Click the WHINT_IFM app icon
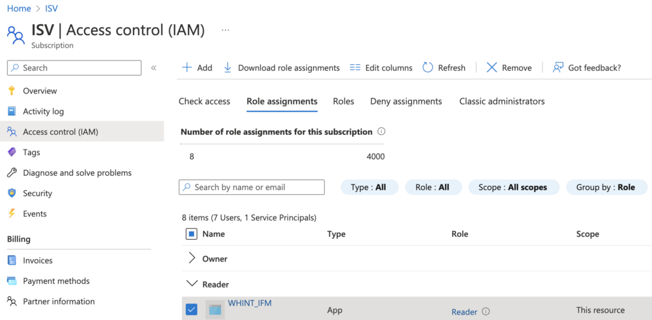Screen dimensions: 652x320 pyautogui.click(x=215, y=310)
